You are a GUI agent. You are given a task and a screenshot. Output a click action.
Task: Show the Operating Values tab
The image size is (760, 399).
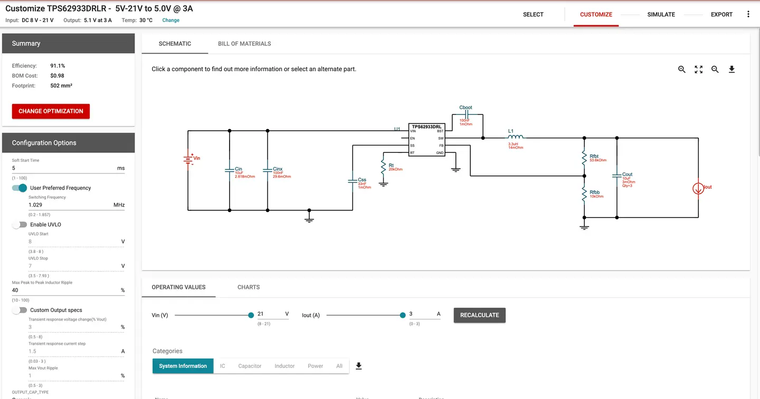178,287
